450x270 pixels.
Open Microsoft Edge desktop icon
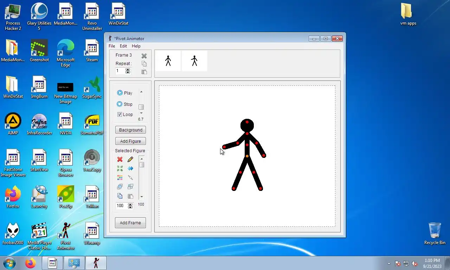coord(65,53)
